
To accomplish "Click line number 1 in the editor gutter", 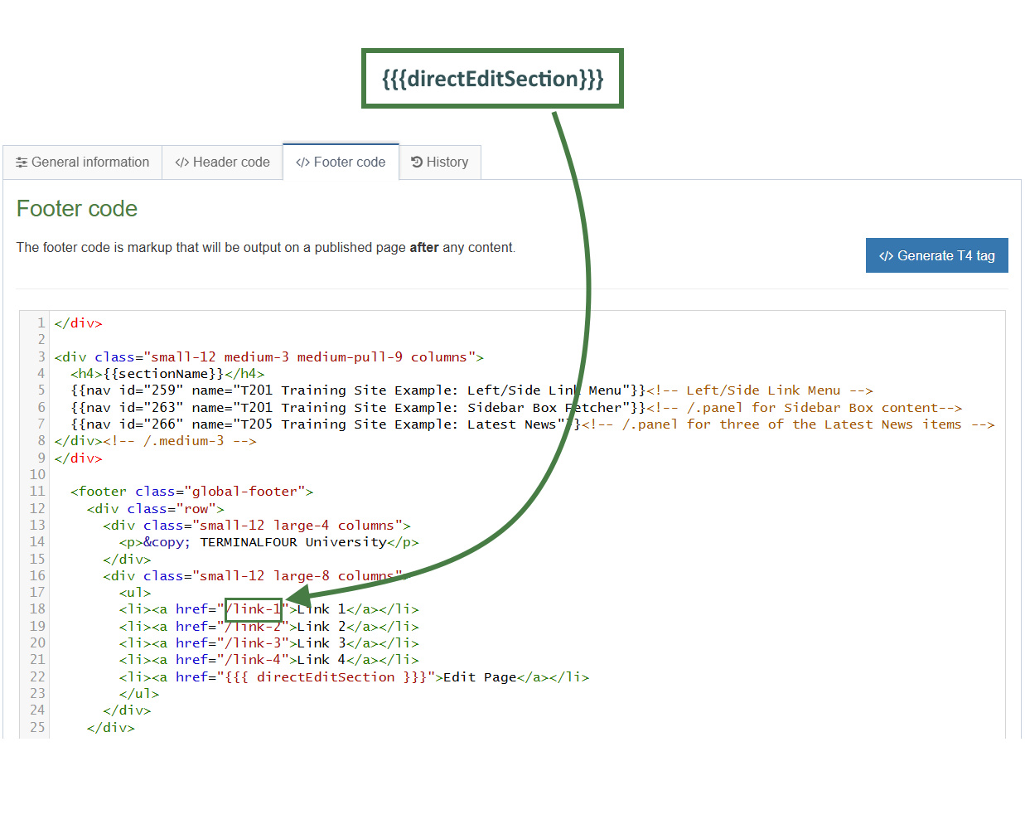I will coord(40,322).
